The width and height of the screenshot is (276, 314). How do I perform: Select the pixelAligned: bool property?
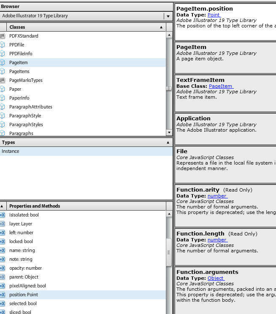click(x=83, y=286)
